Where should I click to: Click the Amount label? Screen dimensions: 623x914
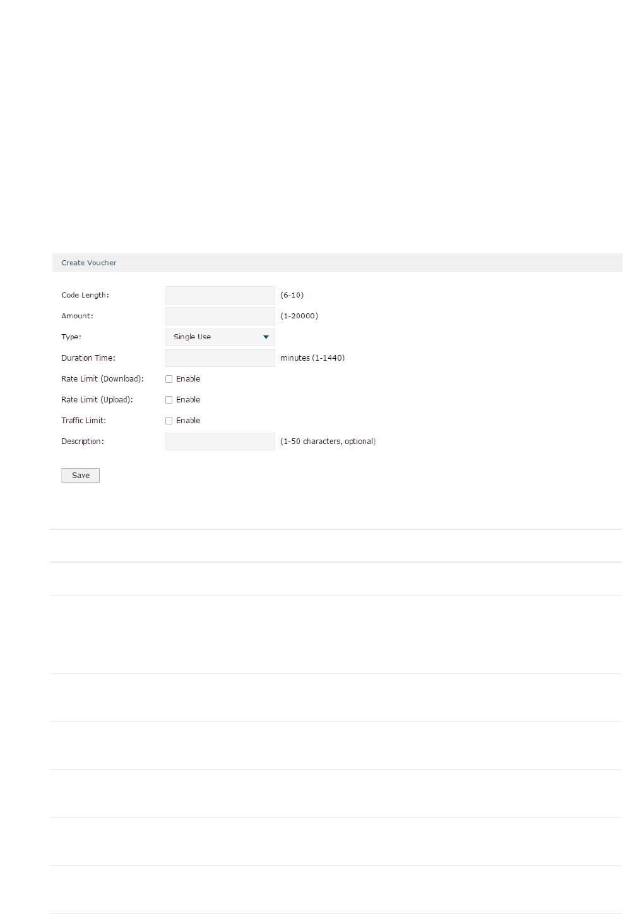(77, 316)
